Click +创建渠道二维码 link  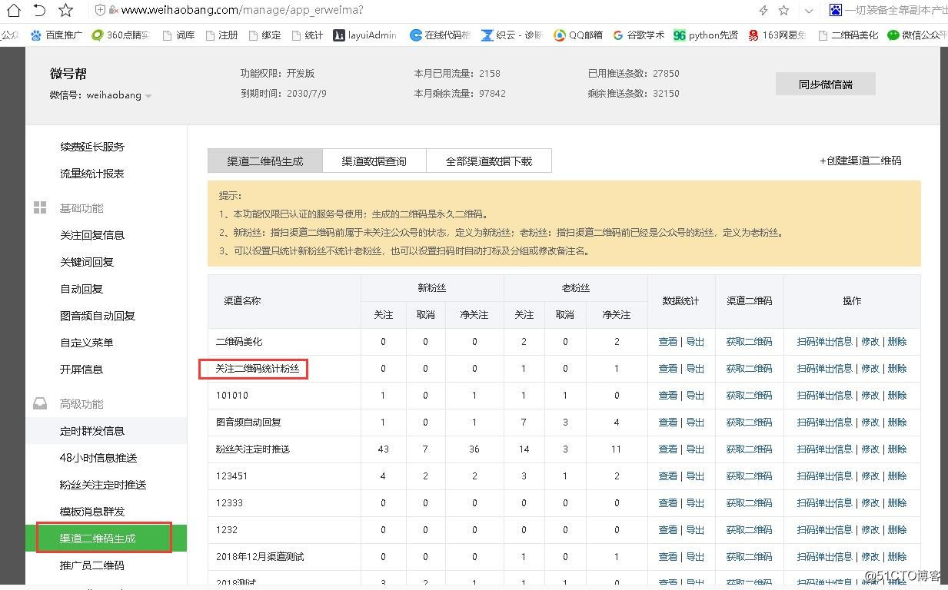click(x=860, y=161)
